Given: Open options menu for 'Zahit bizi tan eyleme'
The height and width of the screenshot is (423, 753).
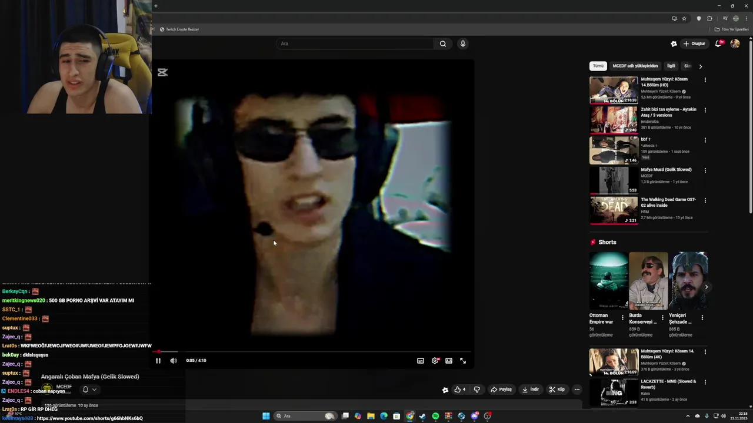Looking at the screenshot, I should (705, 110).
